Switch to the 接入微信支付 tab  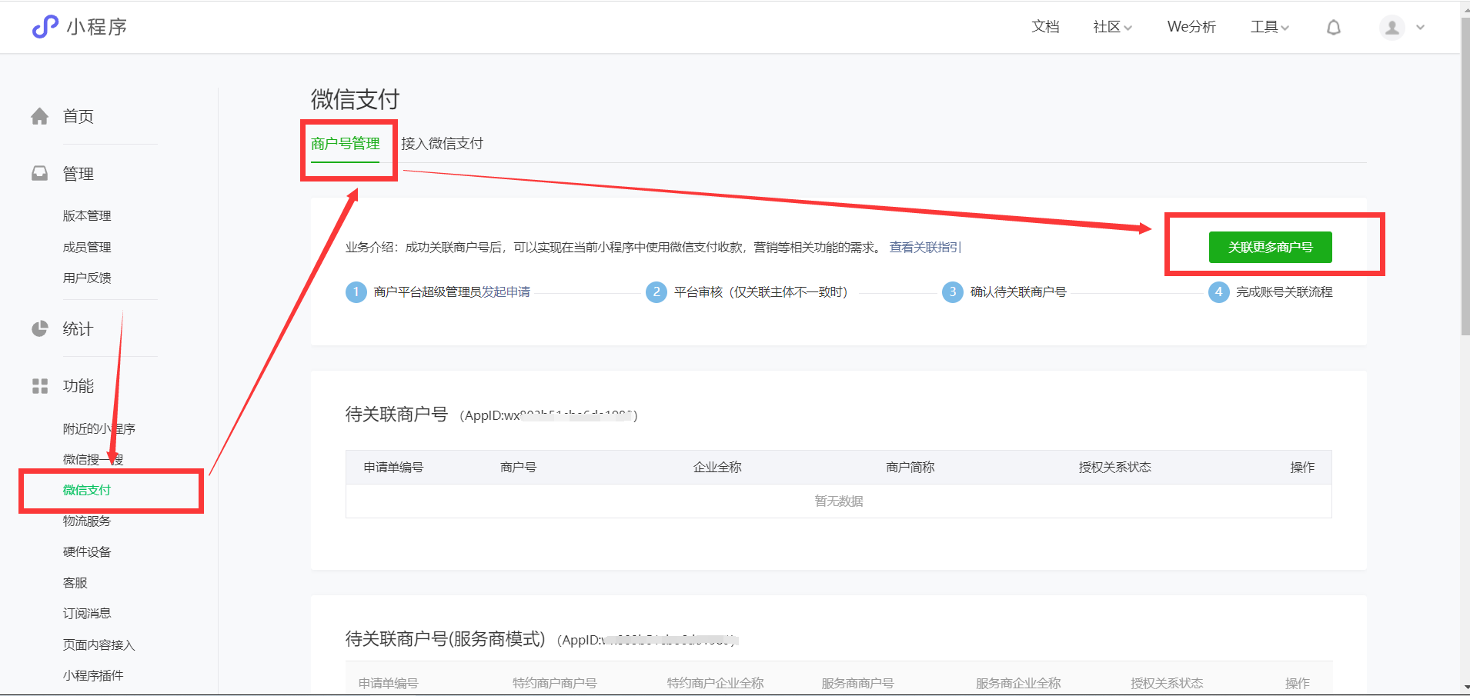[442, 144]
